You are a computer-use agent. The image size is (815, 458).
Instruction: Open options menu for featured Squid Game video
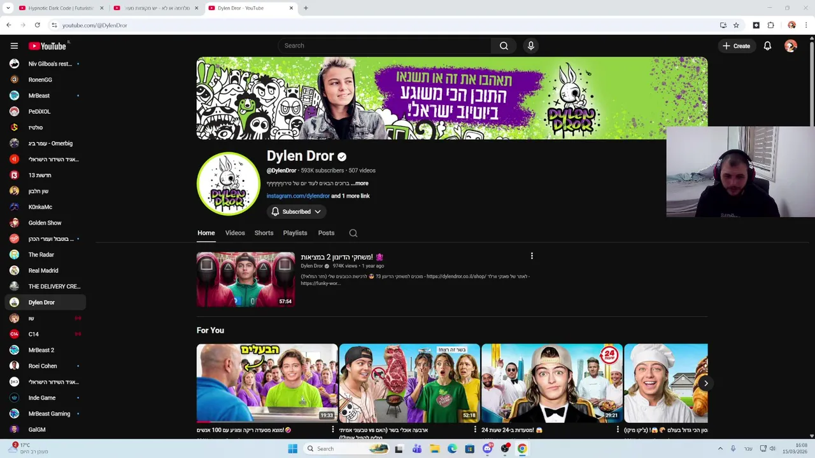tap(532, 256)
